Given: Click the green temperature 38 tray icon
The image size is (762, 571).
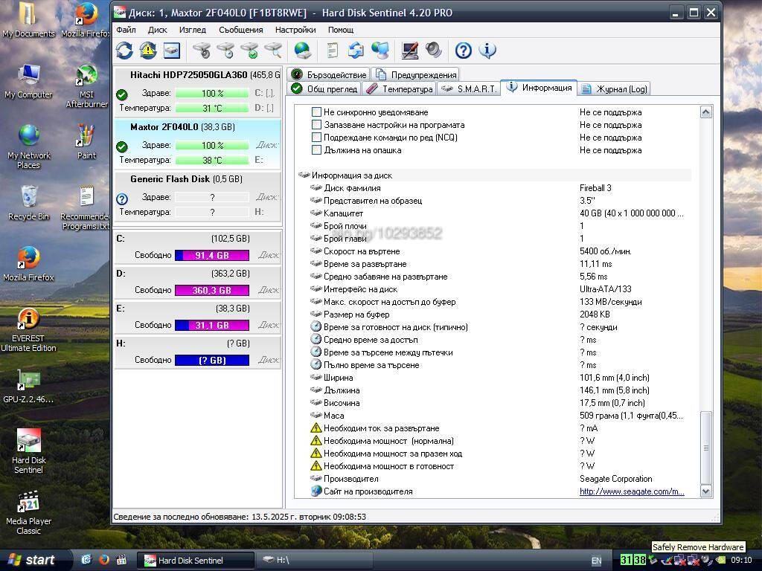Looking at the screenshot, I should click(639, 560).
